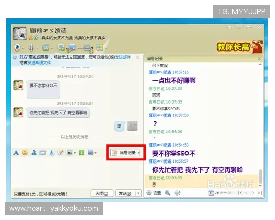Click the record timestamp line 10:37:13
This screenshot has width=275, height=220.
pyautogui.click(x=169, y=72)
